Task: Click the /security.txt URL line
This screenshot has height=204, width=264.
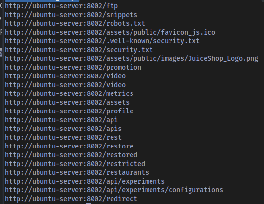Action: [79, 50]
